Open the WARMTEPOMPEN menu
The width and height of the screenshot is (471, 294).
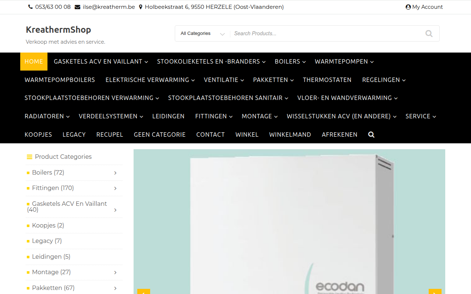coord(344,61)
